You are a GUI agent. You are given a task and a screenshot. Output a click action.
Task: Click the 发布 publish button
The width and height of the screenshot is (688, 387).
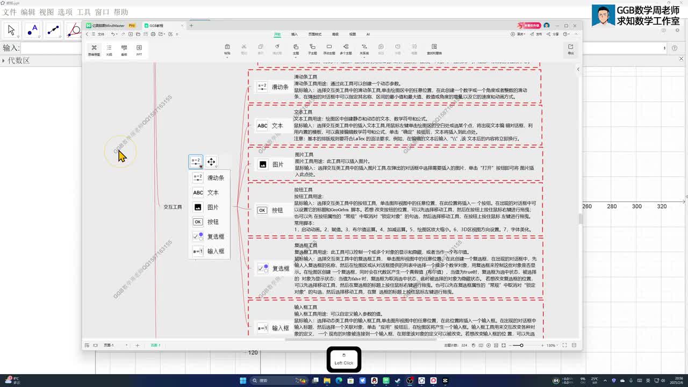click(537, 34)
